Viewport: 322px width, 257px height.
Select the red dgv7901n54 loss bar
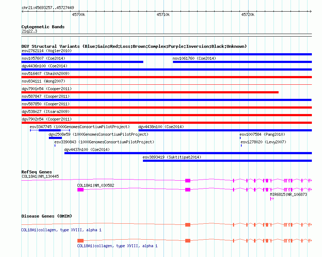pos(150,92)
